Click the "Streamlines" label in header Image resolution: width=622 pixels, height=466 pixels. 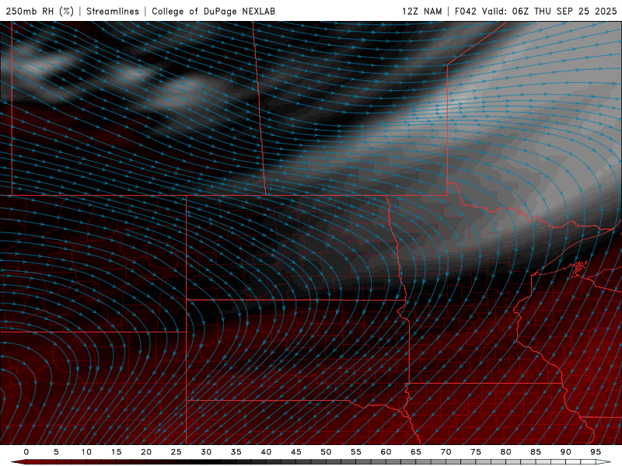[x=113, y=11]
